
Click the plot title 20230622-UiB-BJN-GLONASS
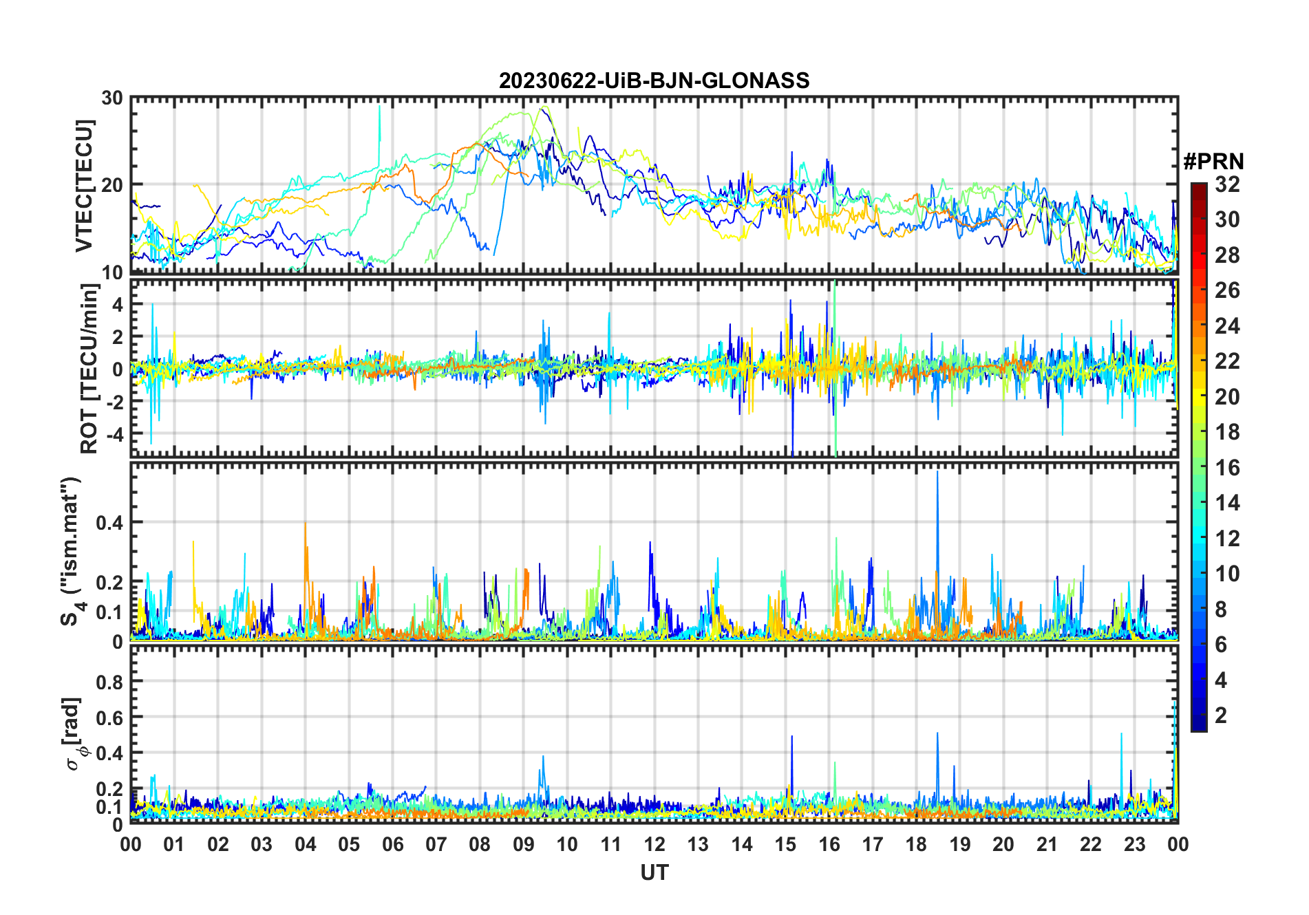pos(654,81)
